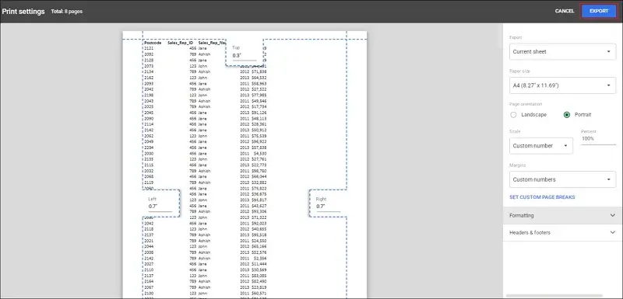Click the Headers & footers chevron icon

coord(612,232)
